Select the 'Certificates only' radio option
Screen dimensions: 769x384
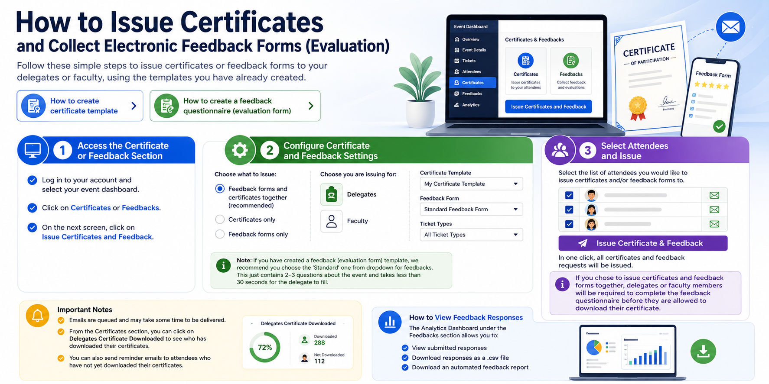220,219
